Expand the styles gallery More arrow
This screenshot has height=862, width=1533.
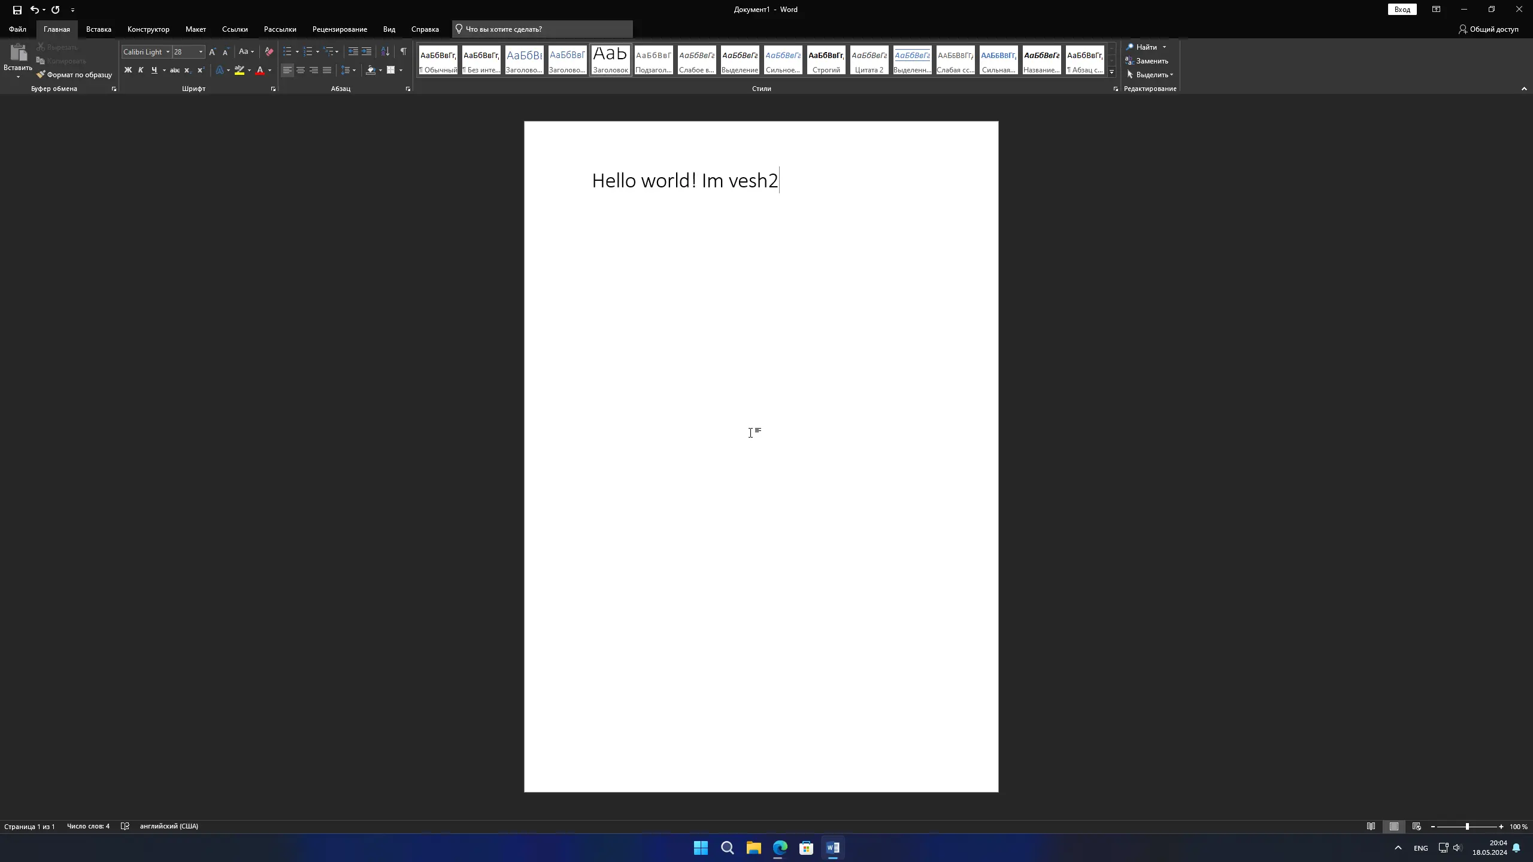coord(1111,72)
